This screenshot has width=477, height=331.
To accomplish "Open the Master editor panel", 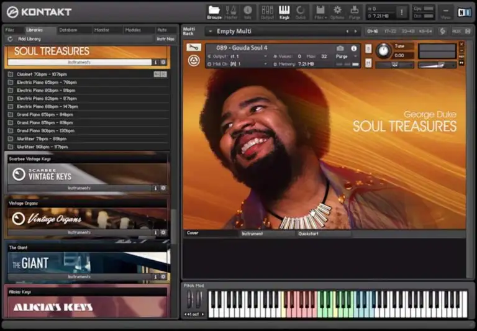I will [x=231, y=12].
